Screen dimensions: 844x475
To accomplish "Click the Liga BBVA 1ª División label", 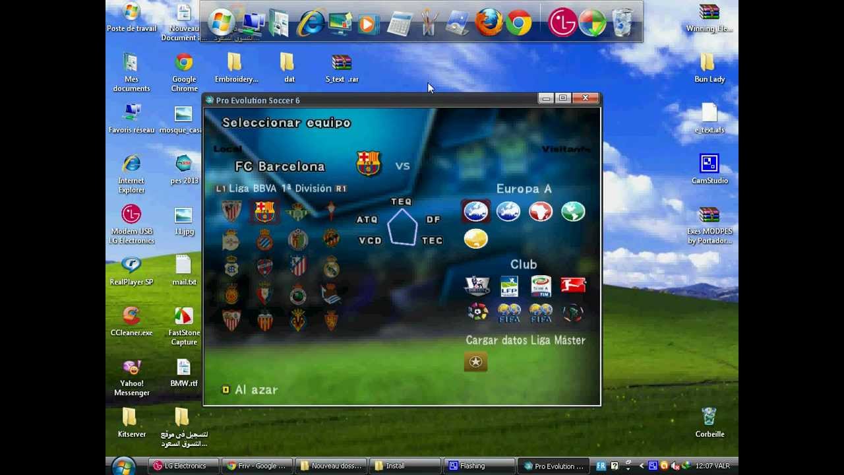I will 280,189.
